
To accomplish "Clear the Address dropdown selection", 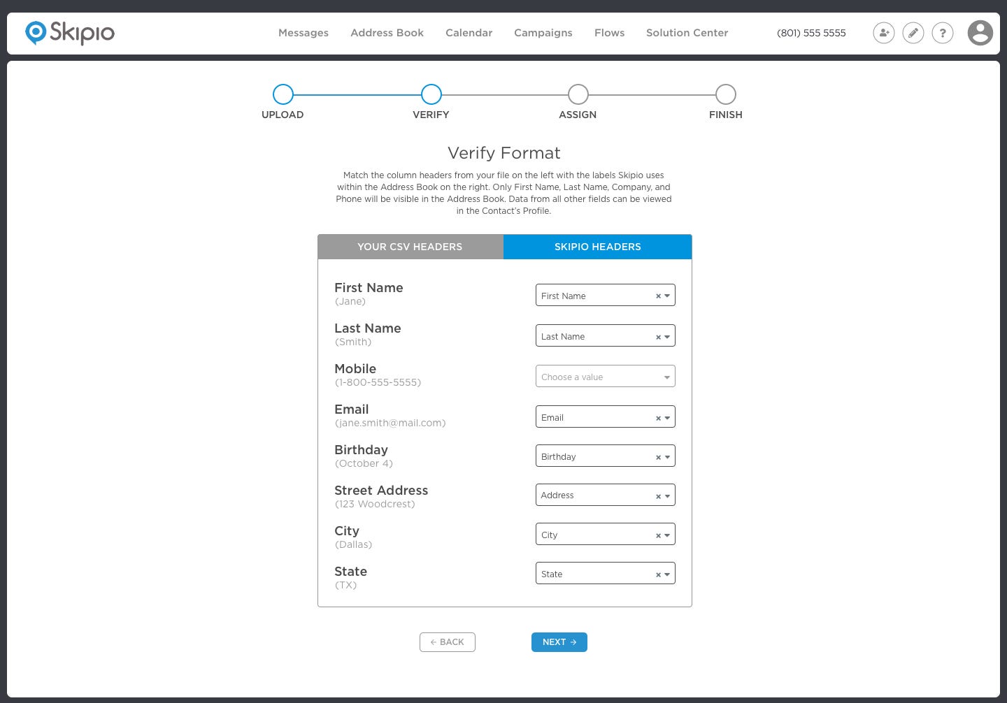I will [658, 496].
